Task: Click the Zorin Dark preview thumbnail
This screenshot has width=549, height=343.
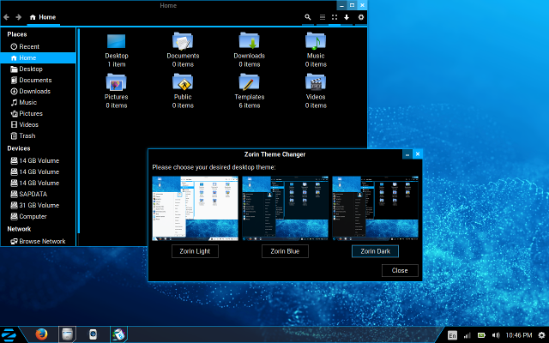Action: pos(375,208)
